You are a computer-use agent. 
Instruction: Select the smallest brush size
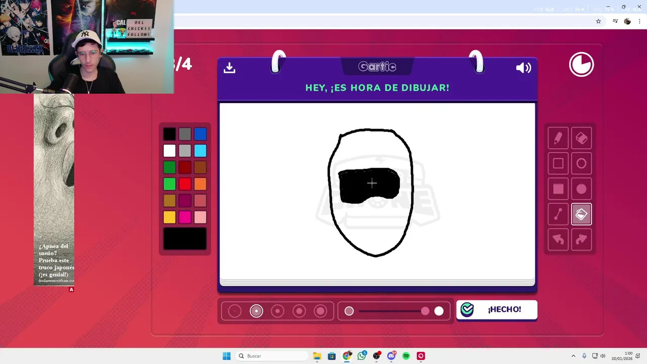(x=235, y=311)
